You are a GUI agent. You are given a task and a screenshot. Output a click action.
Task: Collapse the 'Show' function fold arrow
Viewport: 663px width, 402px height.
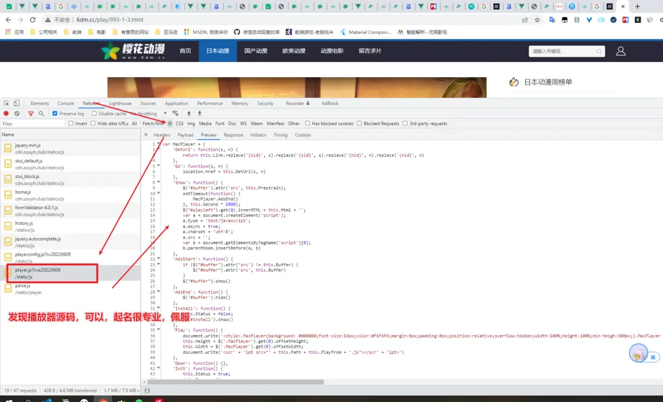coord(159,183)
